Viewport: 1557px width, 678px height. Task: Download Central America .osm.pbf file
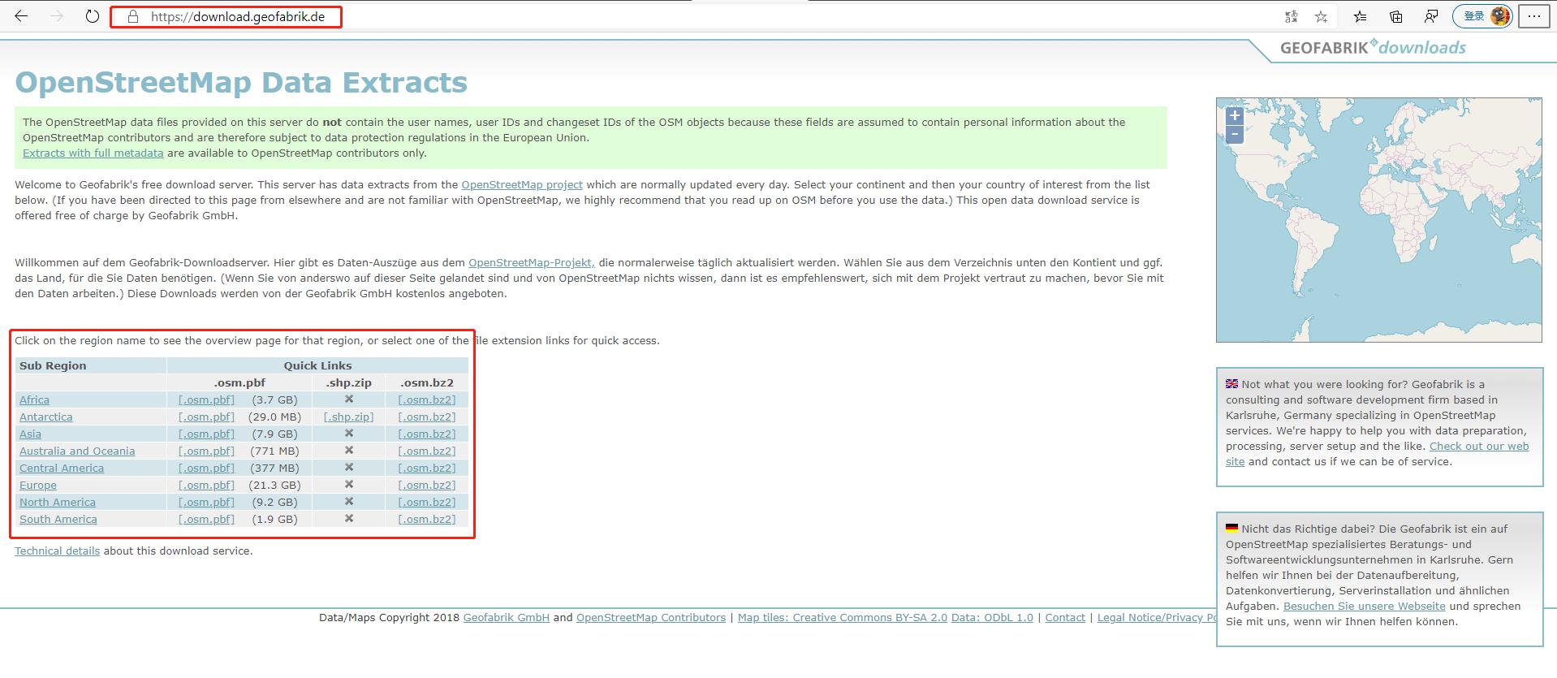[206, 468]
